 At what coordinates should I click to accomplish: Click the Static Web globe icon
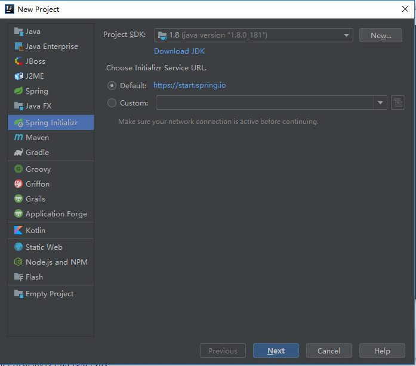click(19, 247)
